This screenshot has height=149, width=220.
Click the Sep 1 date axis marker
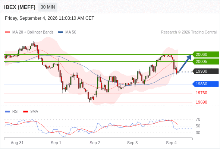pyautogui.click(x=56, y=143)
